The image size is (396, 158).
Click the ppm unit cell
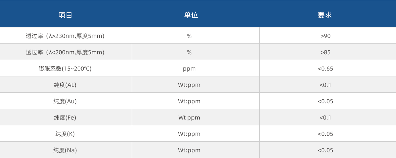tap(189, 69)
